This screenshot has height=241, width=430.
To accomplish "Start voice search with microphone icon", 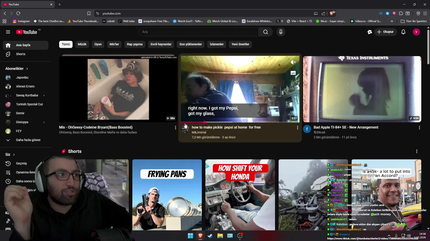I will click(x=281, y=32).
